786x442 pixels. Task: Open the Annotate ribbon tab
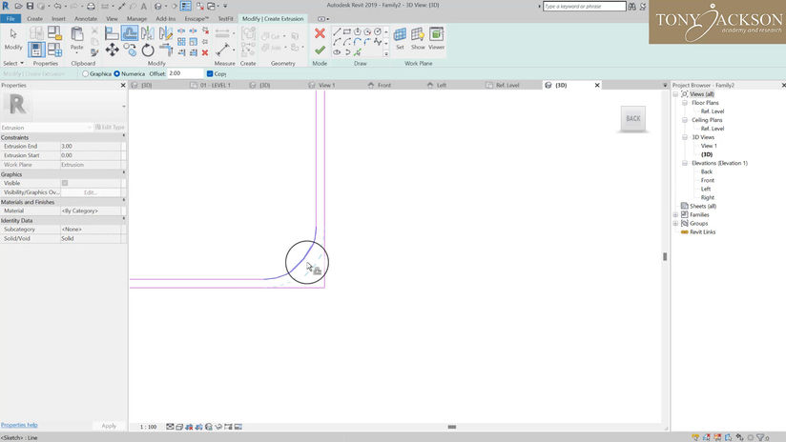tap(86, 18)
